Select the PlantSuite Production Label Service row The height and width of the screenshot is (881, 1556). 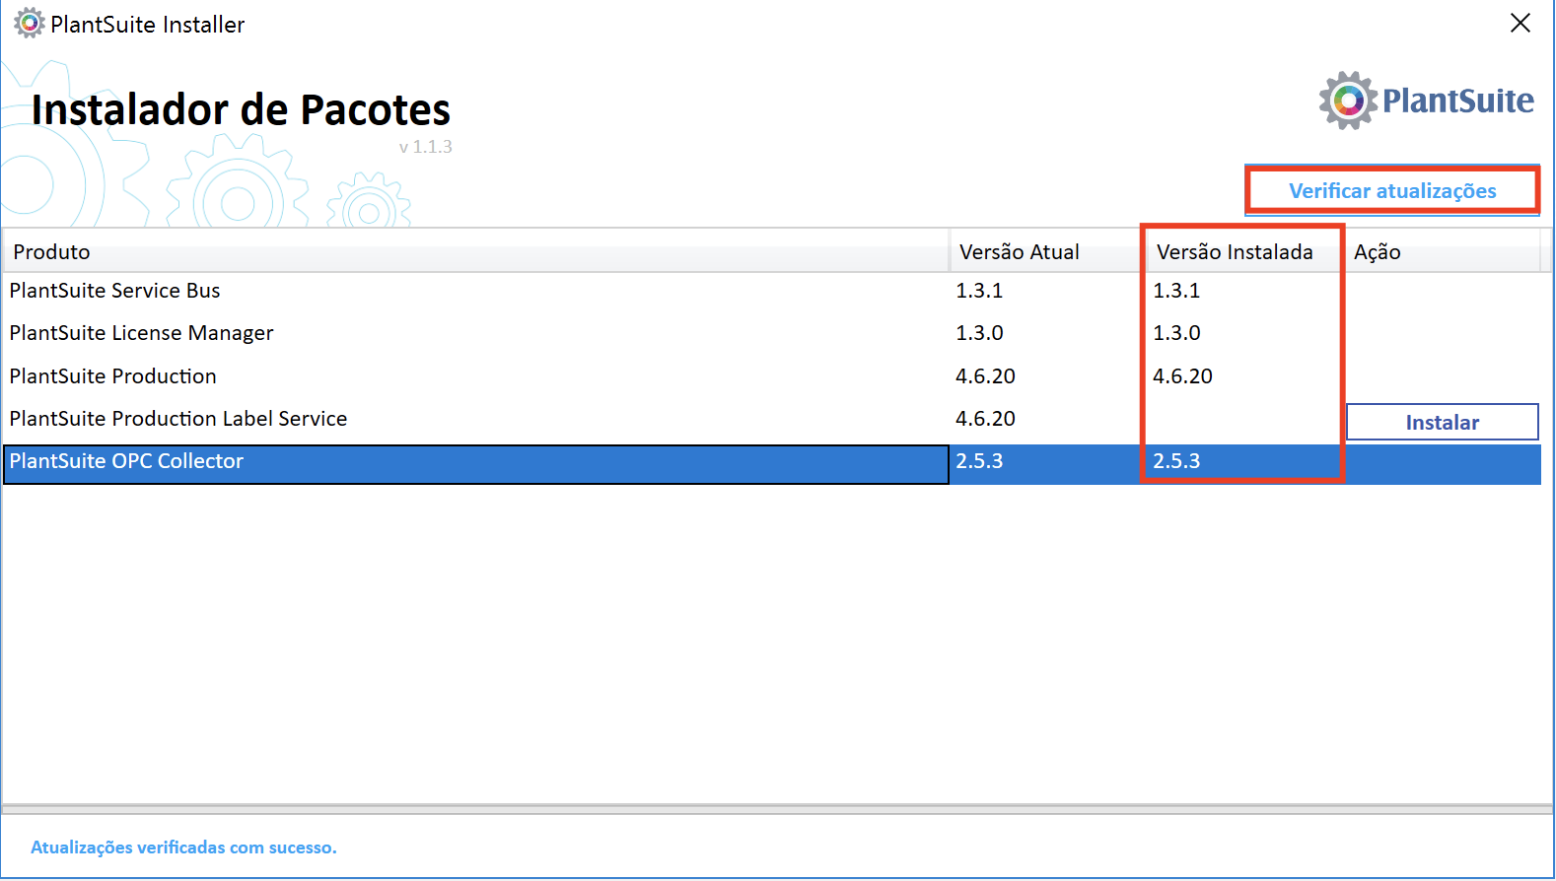tap(771, 419)
